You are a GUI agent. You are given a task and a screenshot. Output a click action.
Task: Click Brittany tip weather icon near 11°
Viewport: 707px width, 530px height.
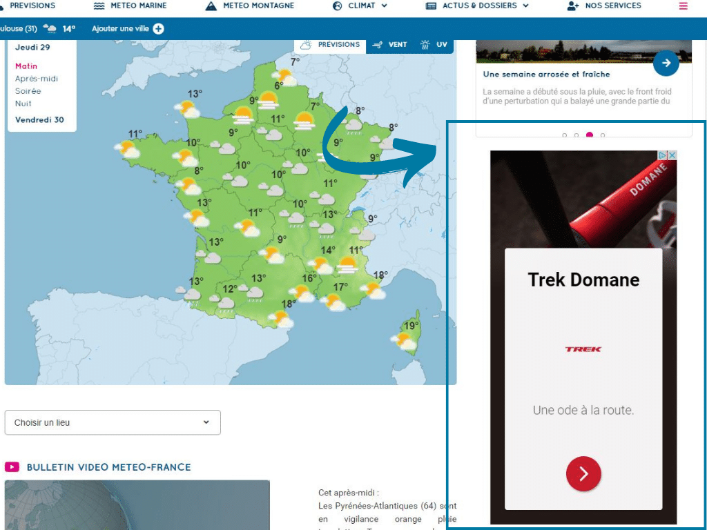[127, 149]
